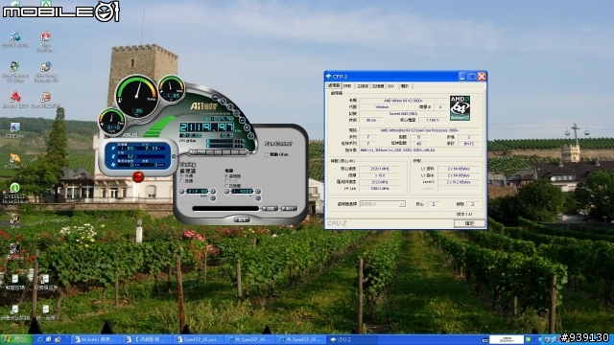Viewport: 614px width, 345px height.
Task: Select the first processor tuning radio option
Action: click(182, 176)
